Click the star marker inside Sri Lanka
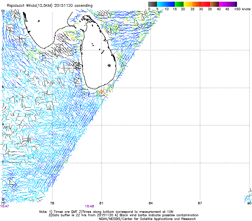 coord(109,65)
